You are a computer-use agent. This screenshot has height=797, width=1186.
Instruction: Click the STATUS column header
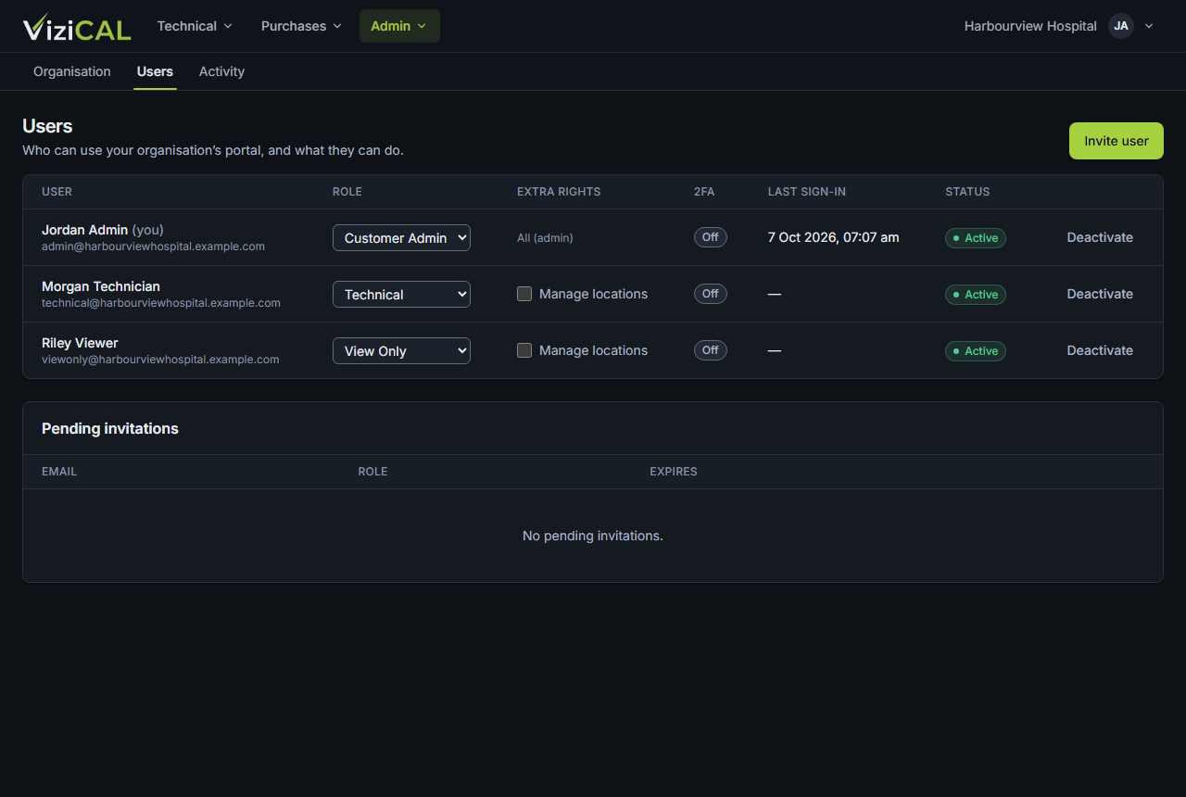pyautogui.click(x=967, y=192)
